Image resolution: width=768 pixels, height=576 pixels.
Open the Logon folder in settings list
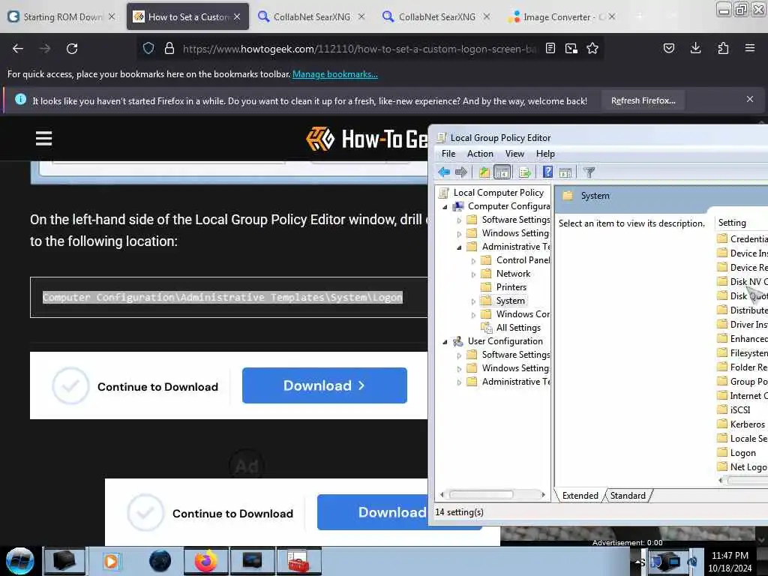point(742,453)
